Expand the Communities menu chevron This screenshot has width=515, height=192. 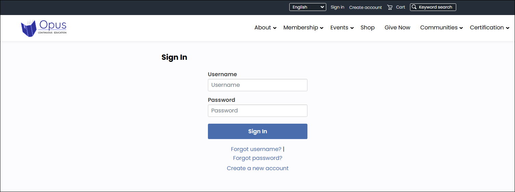tap(461, 28)
